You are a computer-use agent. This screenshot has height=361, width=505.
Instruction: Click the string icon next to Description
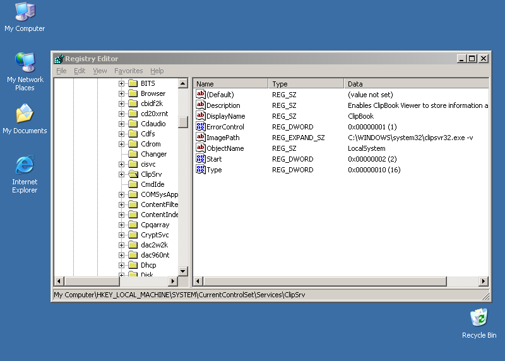point(200,105)
